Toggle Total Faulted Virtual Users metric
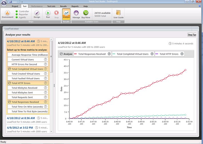Viewport: 203px width, 144px height. coord(28,78)
